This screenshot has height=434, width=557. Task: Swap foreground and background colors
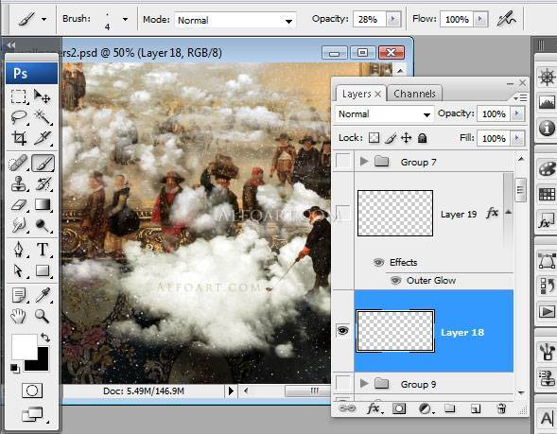point(44,337)
